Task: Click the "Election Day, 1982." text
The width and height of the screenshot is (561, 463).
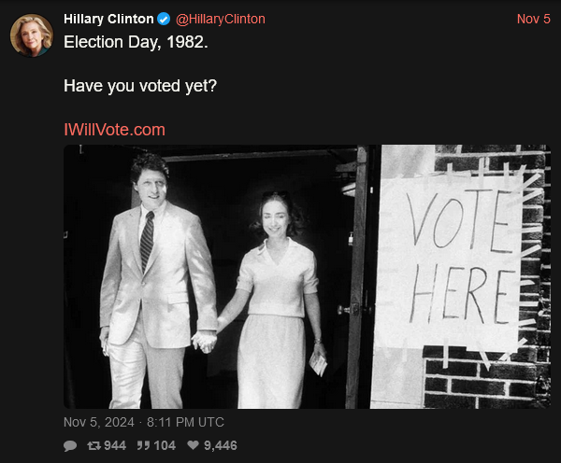Action: [x=136, y=42]
